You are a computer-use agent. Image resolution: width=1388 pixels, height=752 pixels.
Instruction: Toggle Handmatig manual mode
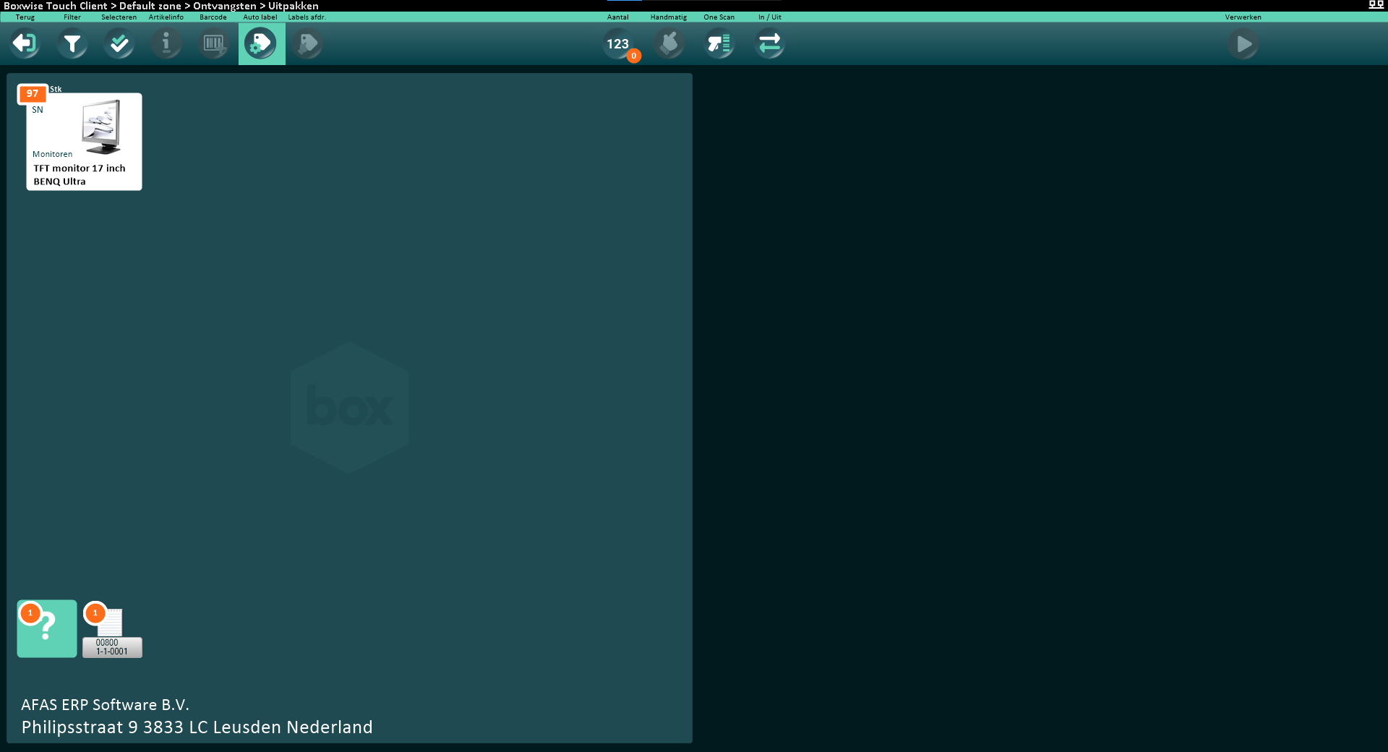click(669, 44)
